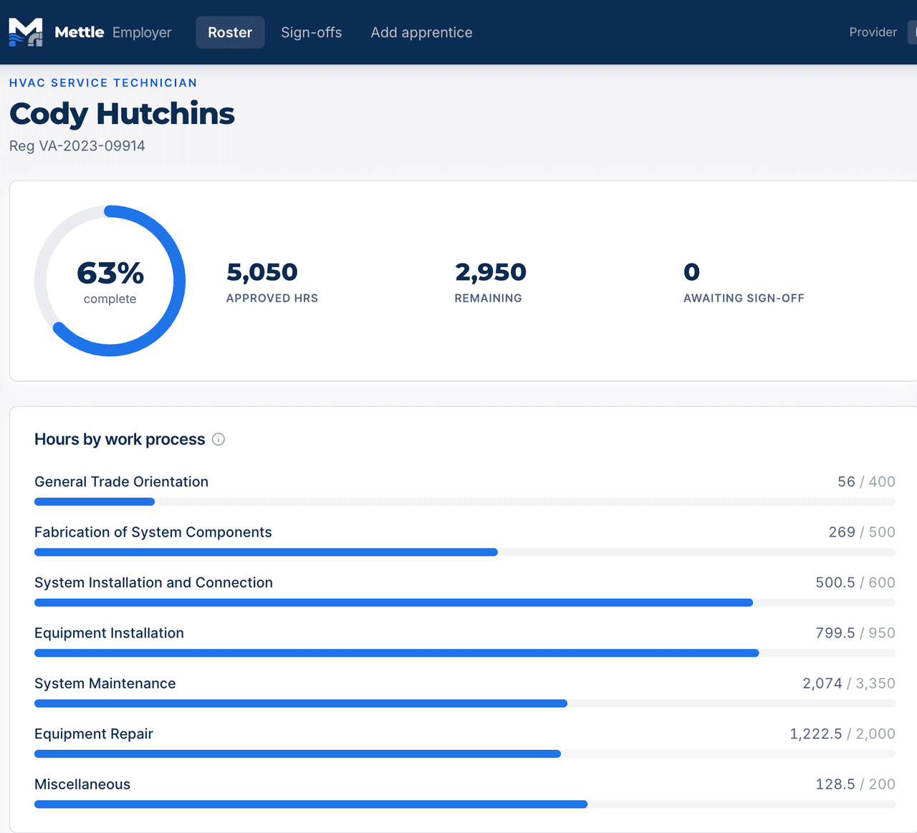Screen dimensions: 917x833
Task: Click the APPROVED HRS label
Action: tap(272, 298)
